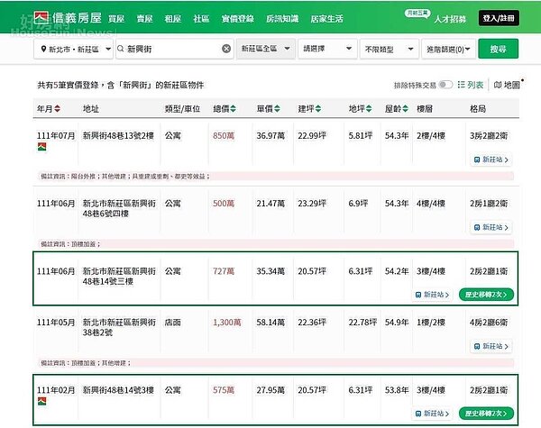This screenshot has height=428, width=541.
Task: Sort by 總價 column arrows
Action: pos(234,109)
